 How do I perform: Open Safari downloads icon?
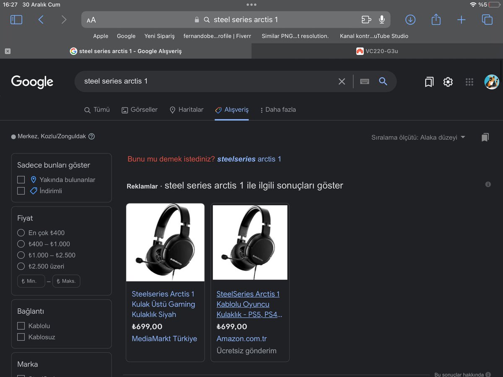pyautogui.click(x=410, y=20)
